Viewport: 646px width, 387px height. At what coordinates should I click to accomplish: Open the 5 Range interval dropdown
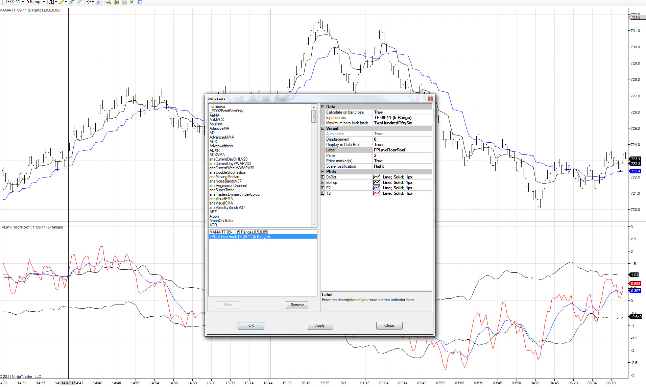point(36,2)
